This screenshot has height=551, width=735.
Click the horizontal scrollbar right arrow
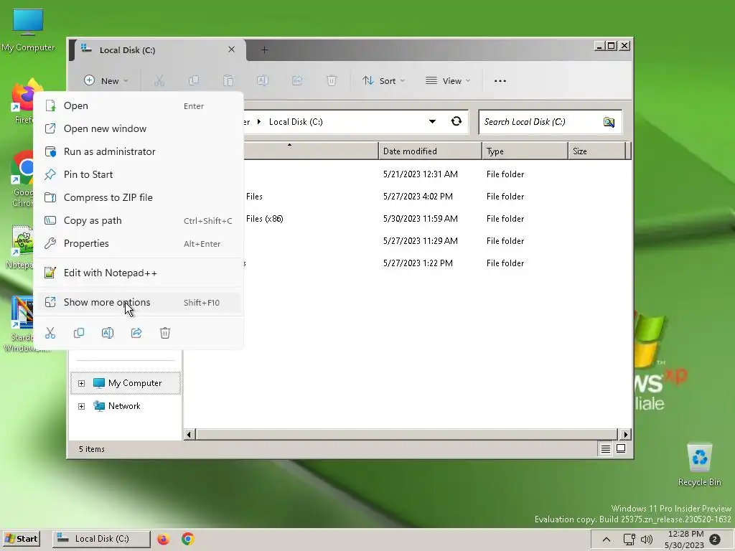(625, 434)
